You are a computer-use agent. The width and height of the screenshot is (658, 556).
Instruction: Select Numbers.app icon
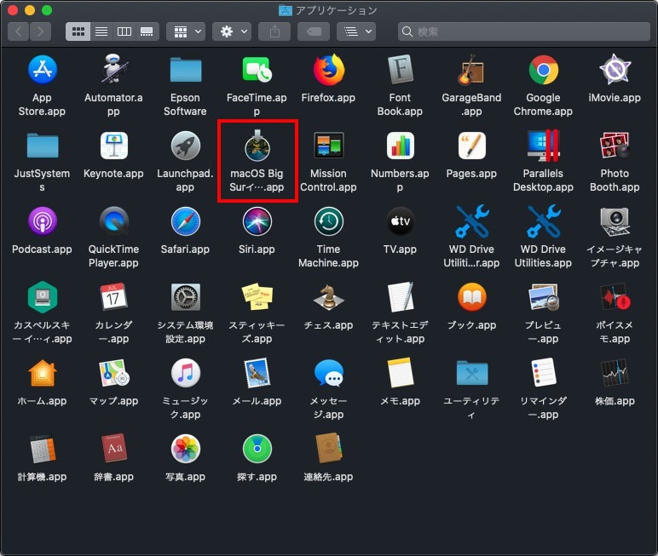point(401,146)
